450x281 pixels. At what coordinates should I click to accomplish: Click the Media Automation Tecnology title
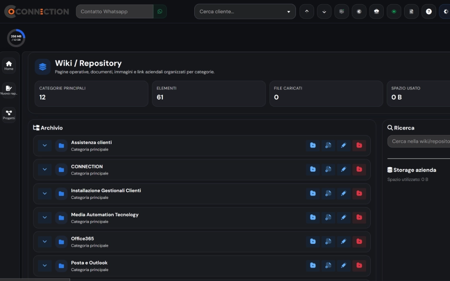click(105, 214)
